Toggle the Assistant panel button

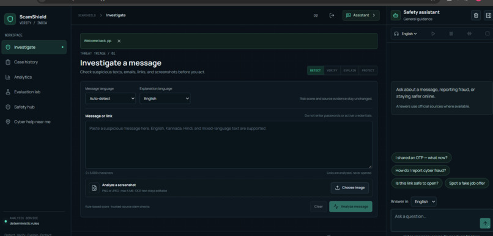pos(361,15)
